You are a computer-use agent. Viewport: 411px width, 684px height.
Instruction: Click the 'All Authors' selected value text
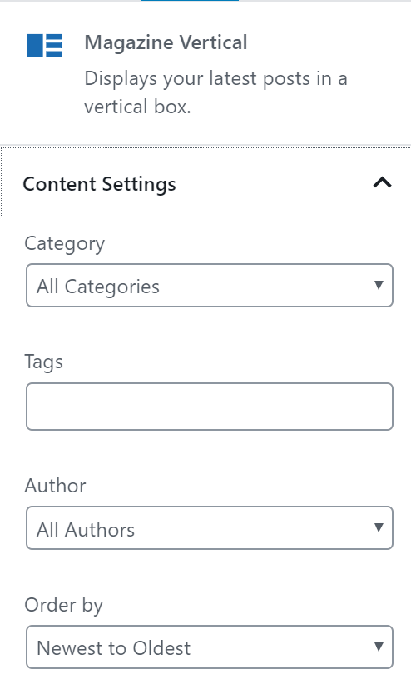coord(86,530)
